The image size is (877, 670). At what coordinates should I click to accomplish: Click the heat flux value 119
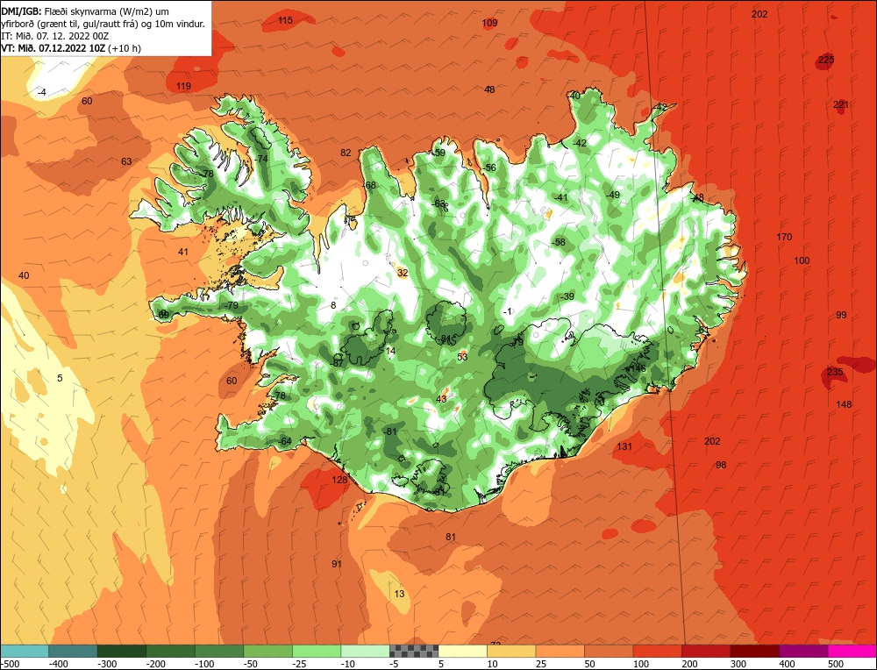click(x=183, y=86)
